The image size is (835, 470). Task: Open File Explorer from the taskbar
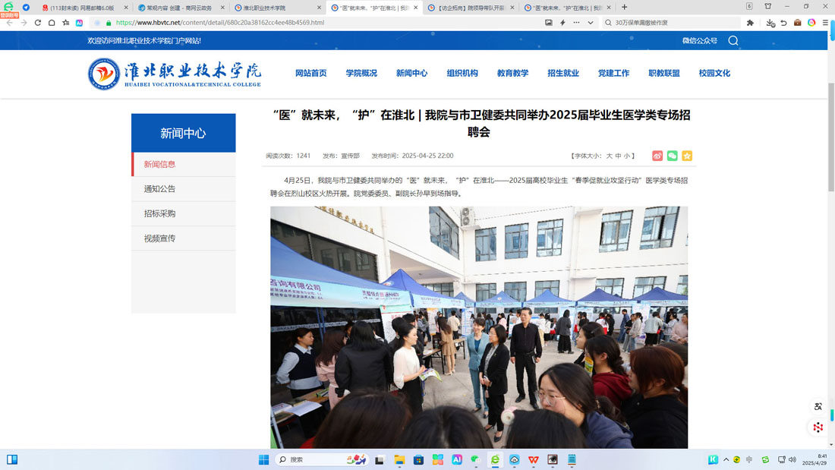[x=399, y=459]
